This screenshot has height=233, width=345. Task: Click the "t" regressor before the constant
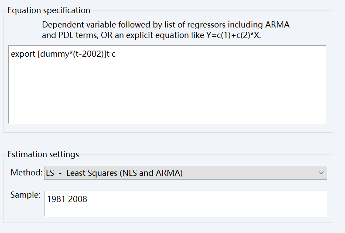pyautogui.click(x=107, y=55)
